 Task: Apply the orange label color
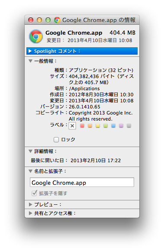[90, 125]
